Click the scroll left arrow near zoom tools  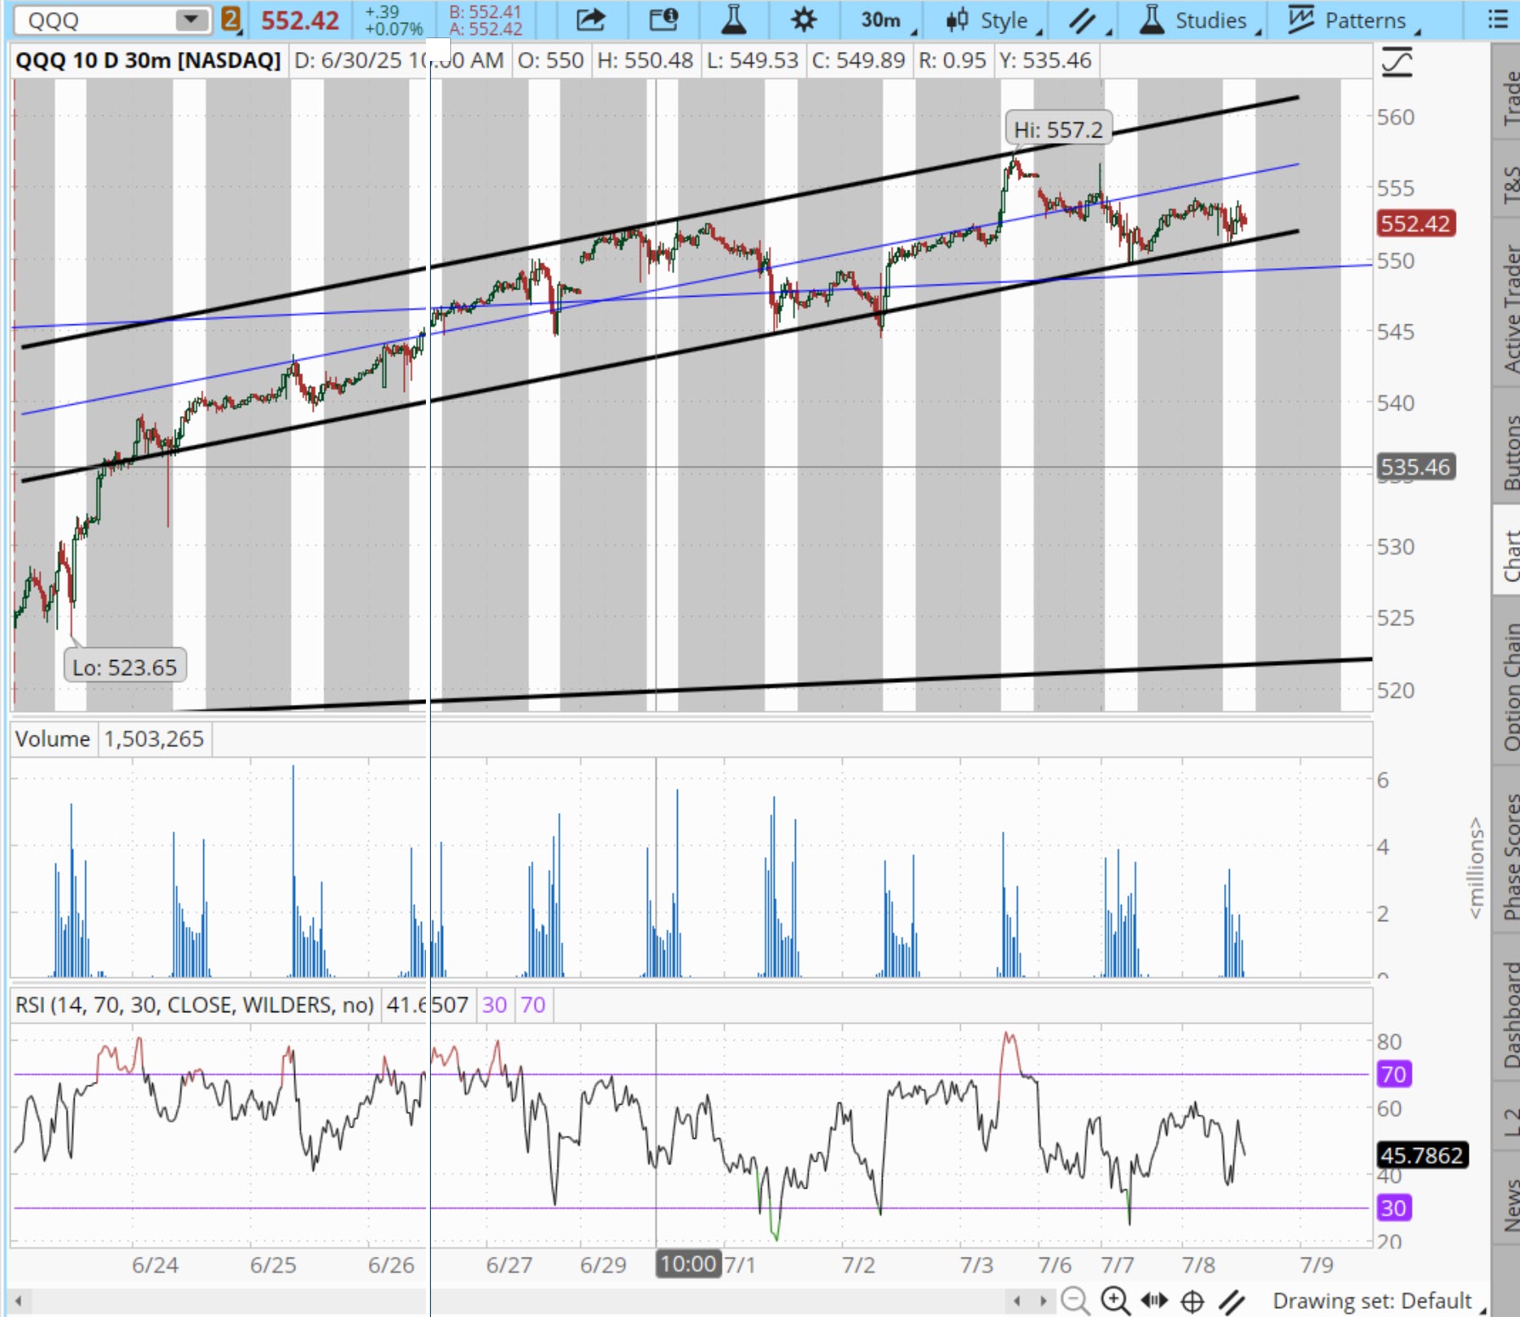[x=1017, y=1300]
